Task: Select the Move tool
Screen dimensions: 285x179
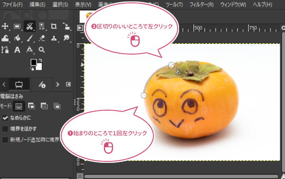Action: coord(5,27)
